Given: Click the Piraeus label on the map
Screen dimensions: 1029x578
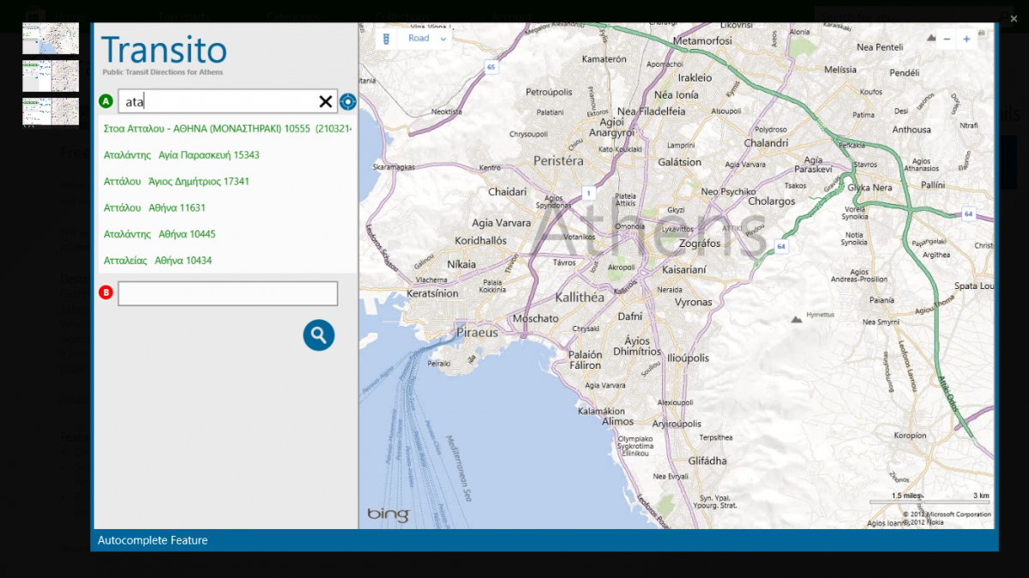Looking at the screenshot, I should pyautogui.click(x=478, y=332).
